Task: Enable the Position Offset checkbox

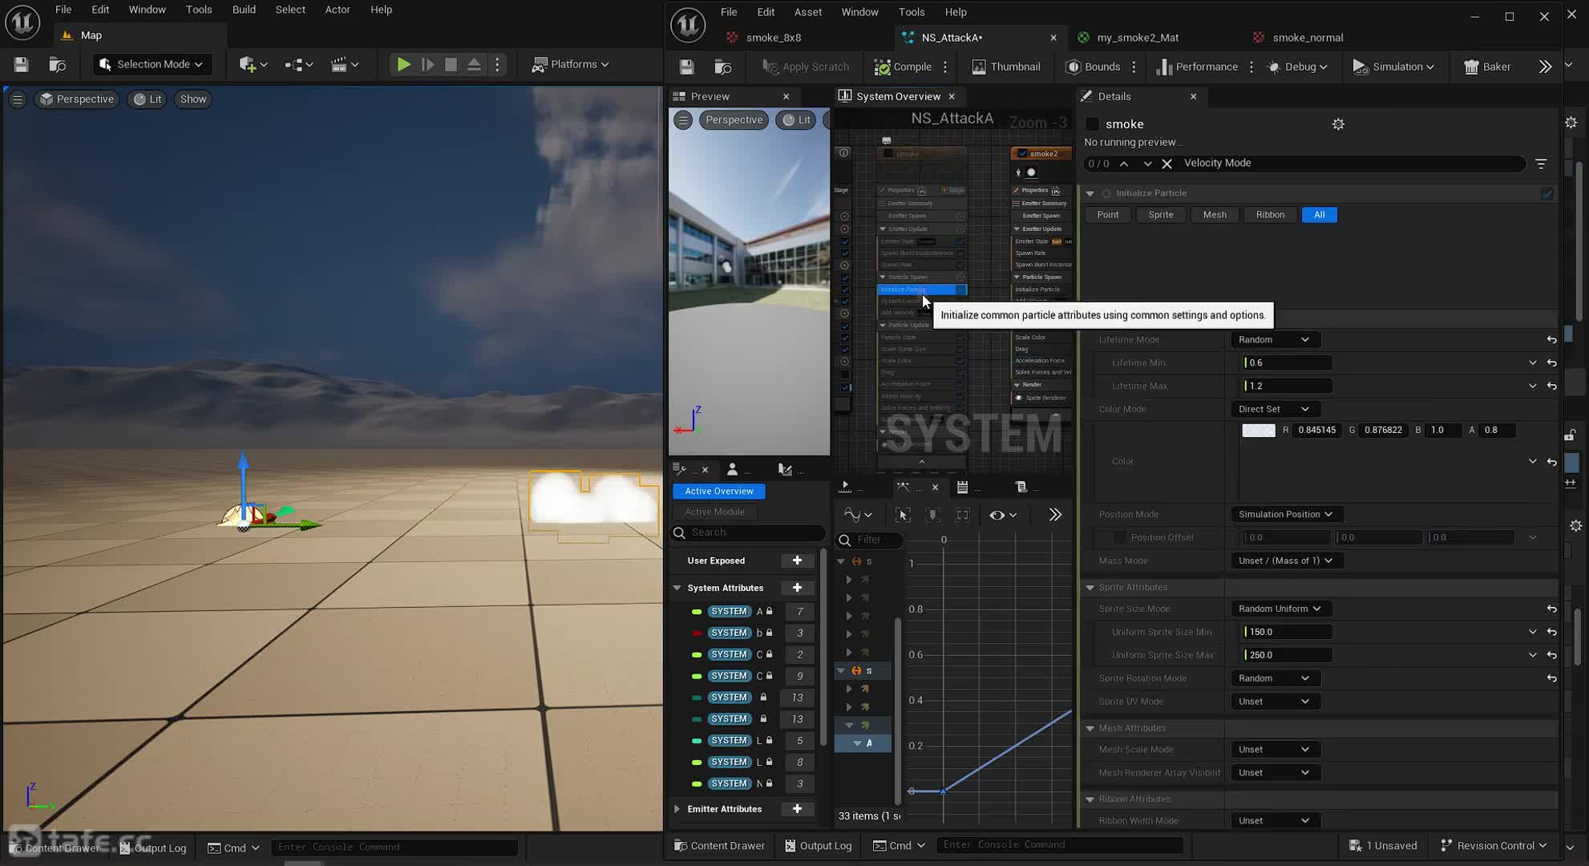Action: (x=1119, y=537)
